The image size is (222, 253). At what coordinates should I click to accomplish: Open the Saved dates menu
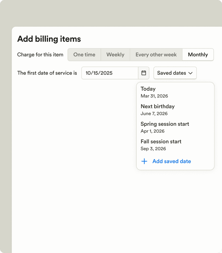tap(175, 73)
